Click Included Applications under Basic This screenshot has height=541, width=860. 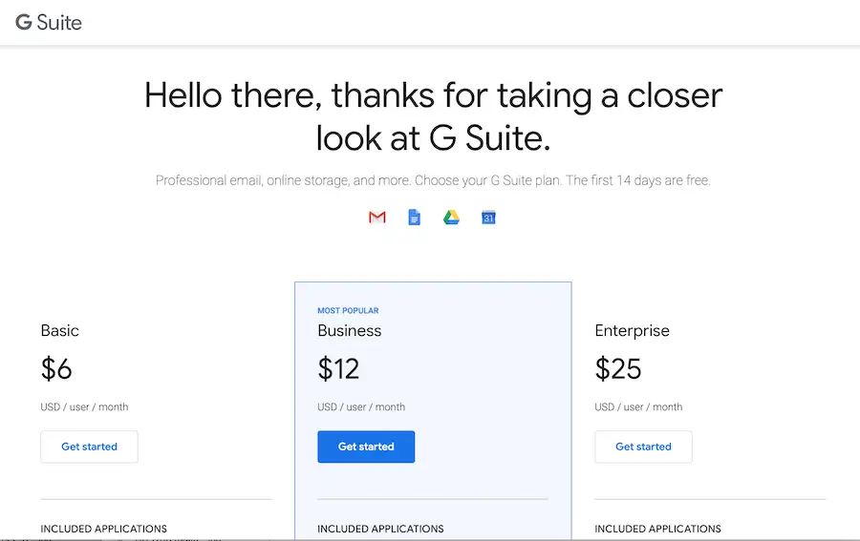tap(103, 529)
